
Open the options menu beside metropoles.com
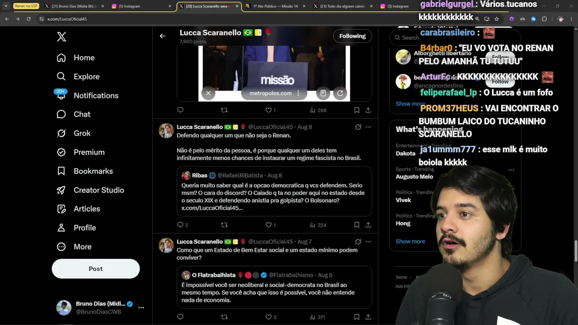pyautogui.click(x=298, y=93)
